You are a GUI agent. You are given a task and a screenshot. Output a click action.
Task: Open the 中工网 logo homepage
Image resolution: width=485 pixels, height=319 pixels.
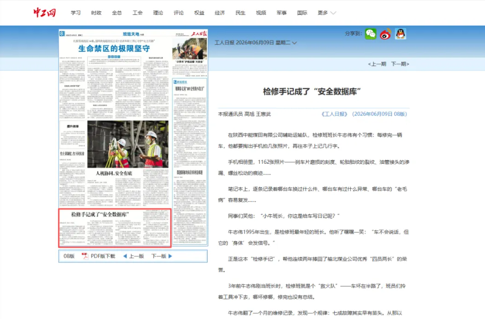45,13
